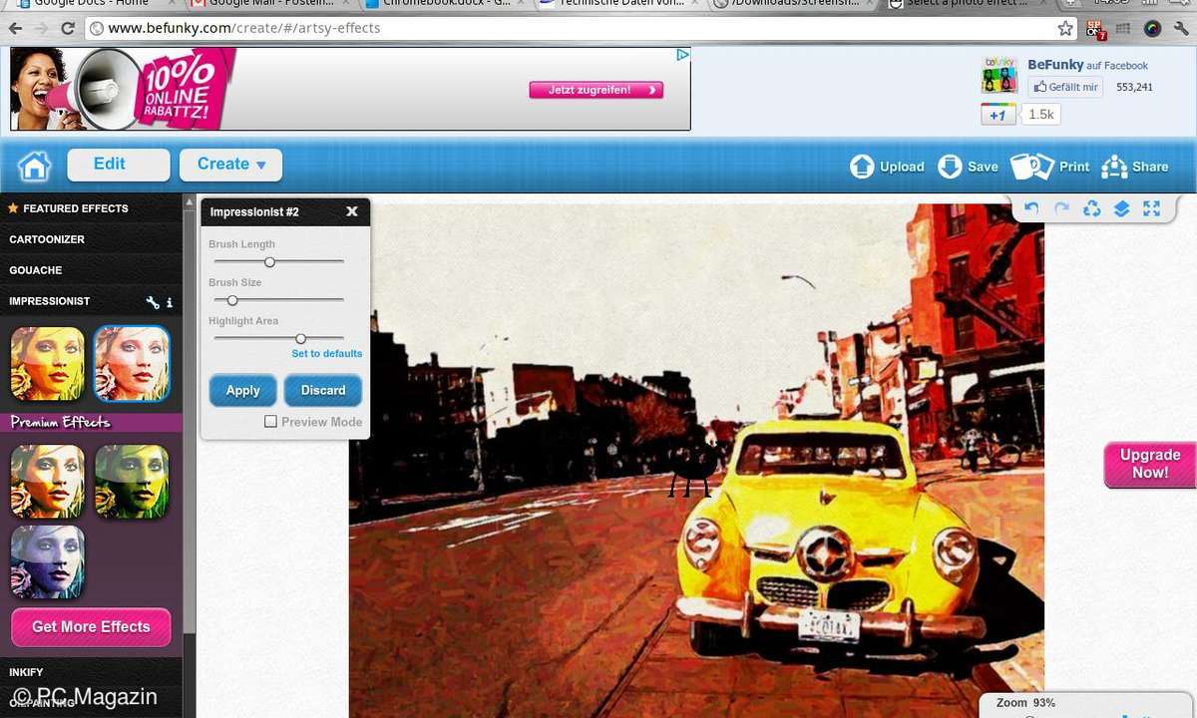This screenshot has width=1197, height=718.
Task: Expand the Gouache effects category
Action: (36, 270)
